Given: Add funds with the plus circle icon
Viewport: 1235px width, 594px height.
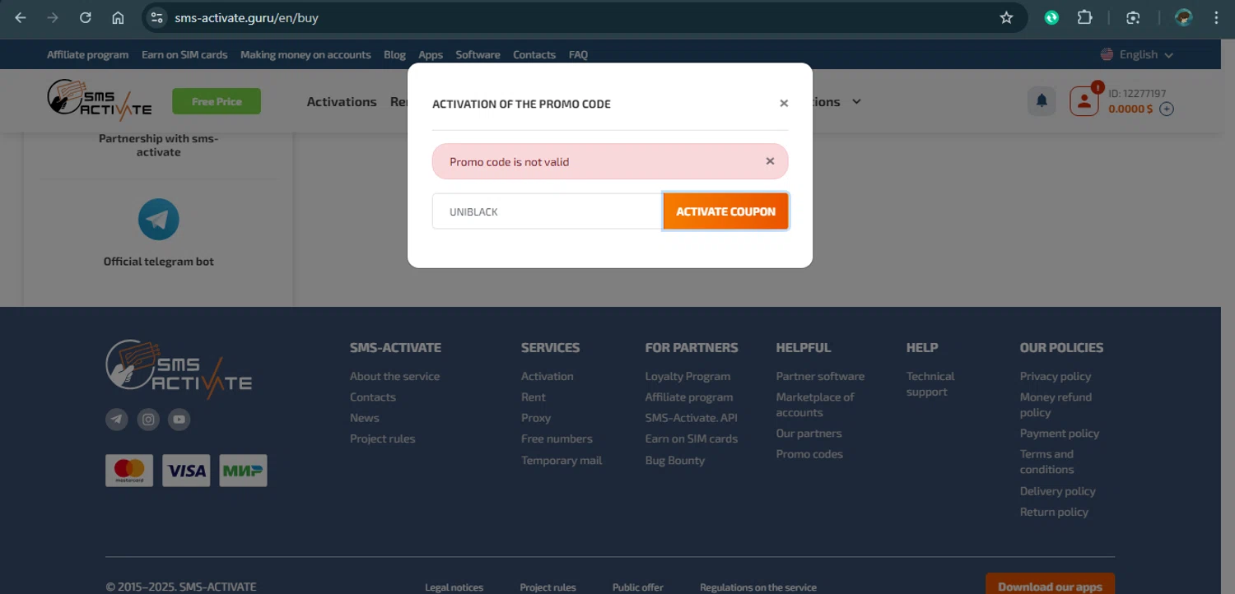Looking at the screenshot, I should point(1166,109).
